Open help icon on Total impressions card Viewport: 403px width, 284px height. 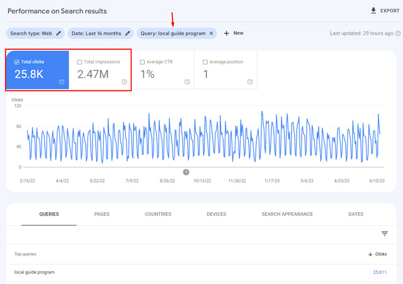pyautogui.click(x=124, y=82)
